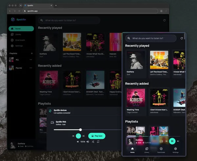This screenshot has width=197, height=161.
Task: Open the first playlist thumbnail in mobile Playlists
Action: point(136,131)
